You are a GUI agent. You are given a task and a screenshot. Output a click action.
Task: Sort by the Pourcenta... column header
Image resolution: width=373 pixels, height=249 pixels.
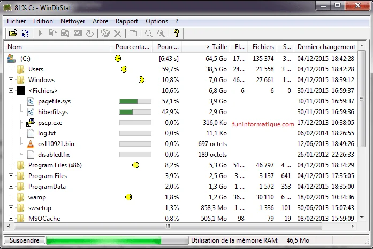pos(132,47)
